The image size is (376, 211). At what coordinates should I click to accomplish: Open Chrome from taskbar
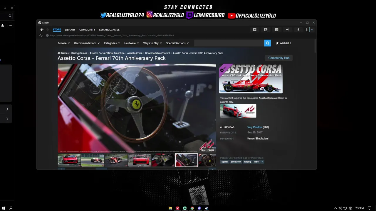pyautogui.click(x=192, y=208)
